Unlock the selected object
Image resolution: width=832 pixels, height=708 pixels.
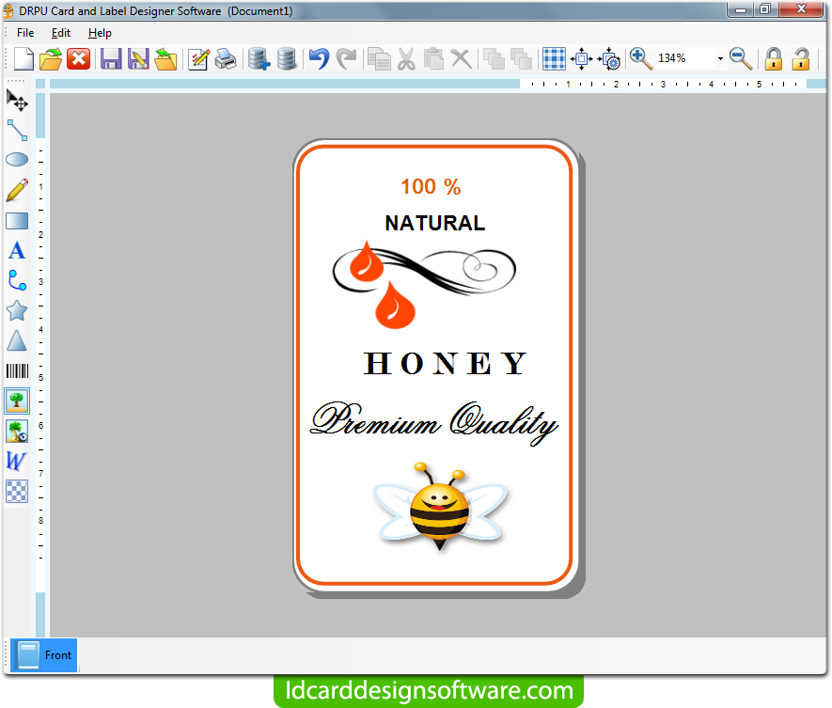(x=801, y=59)
